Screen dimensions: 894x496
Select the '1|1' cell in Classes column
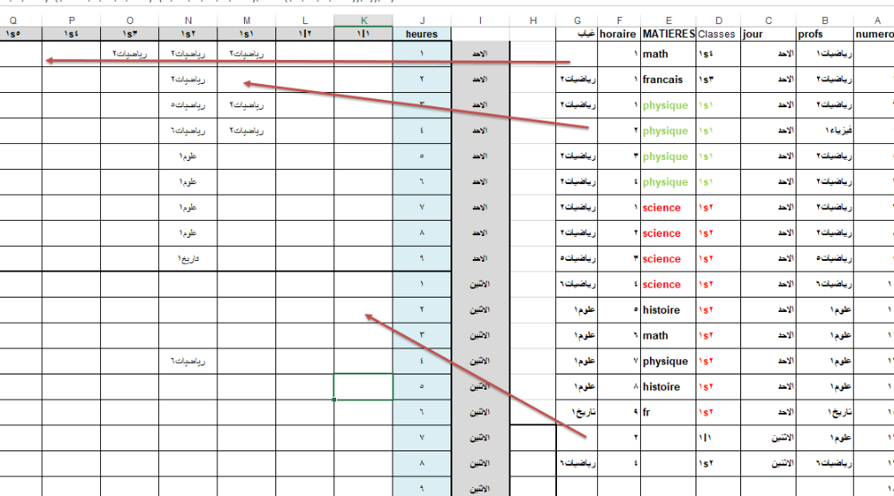pos(719,438)
